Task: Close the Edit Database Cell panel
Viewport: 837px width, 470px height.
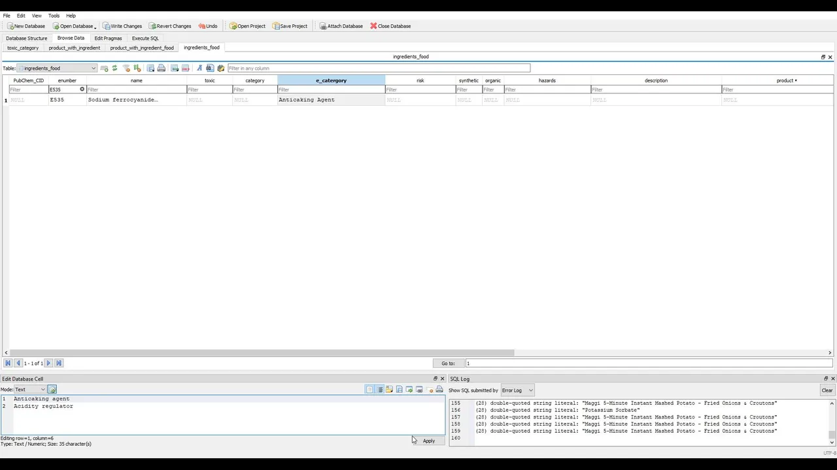Action: (x=442, y=379)
